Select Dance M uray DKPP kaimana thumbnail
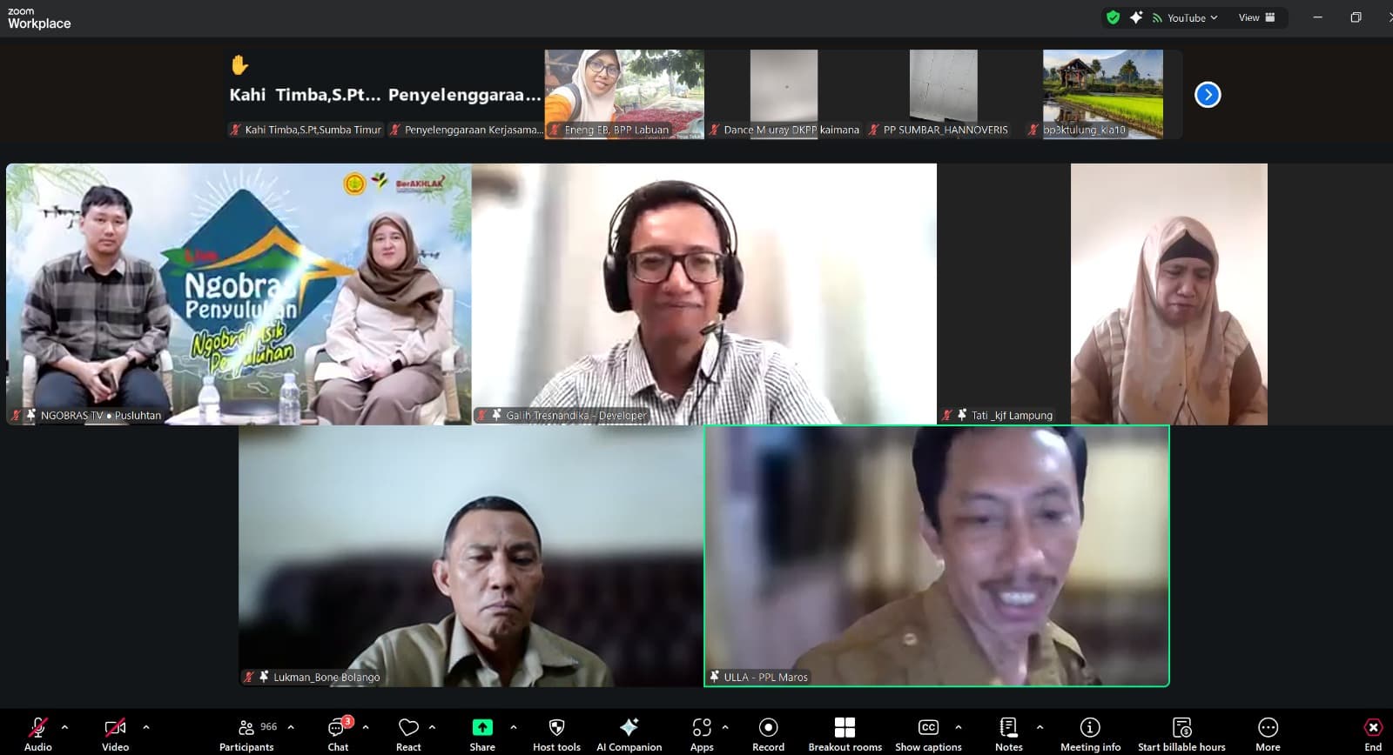Image resolution: width=1393 pixels, height=755 pixels. pyautogui.click(x=784, y=94)
